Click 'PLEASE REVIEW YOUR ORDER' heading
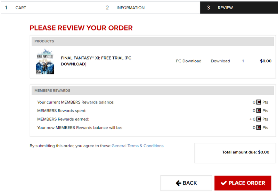 point(81,28)
